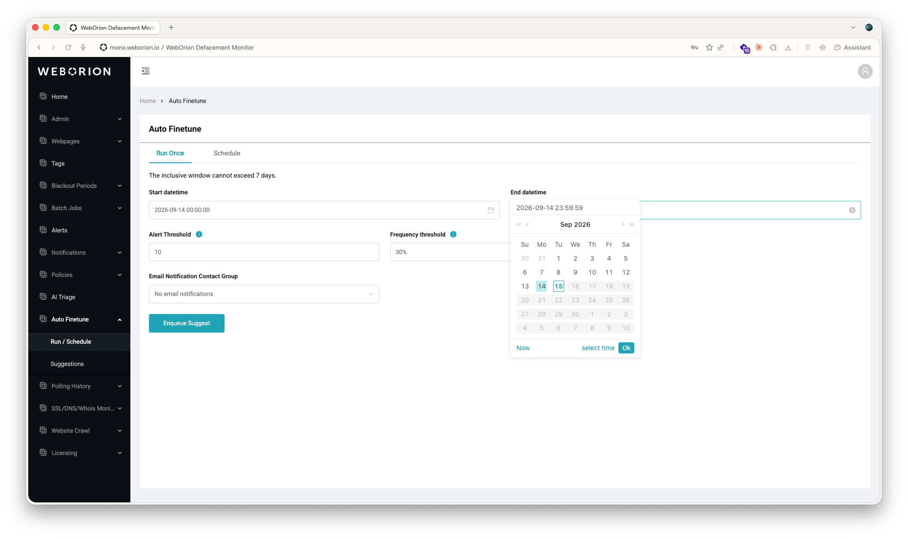The width and height of the screenshot is (908, 539).
Task: Switch to the Schedule tab
Action: (227, 153)
